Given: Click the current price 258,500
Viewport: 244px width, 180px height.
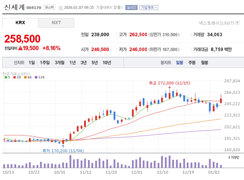Looking at the screenshot, I should point(22,39).
